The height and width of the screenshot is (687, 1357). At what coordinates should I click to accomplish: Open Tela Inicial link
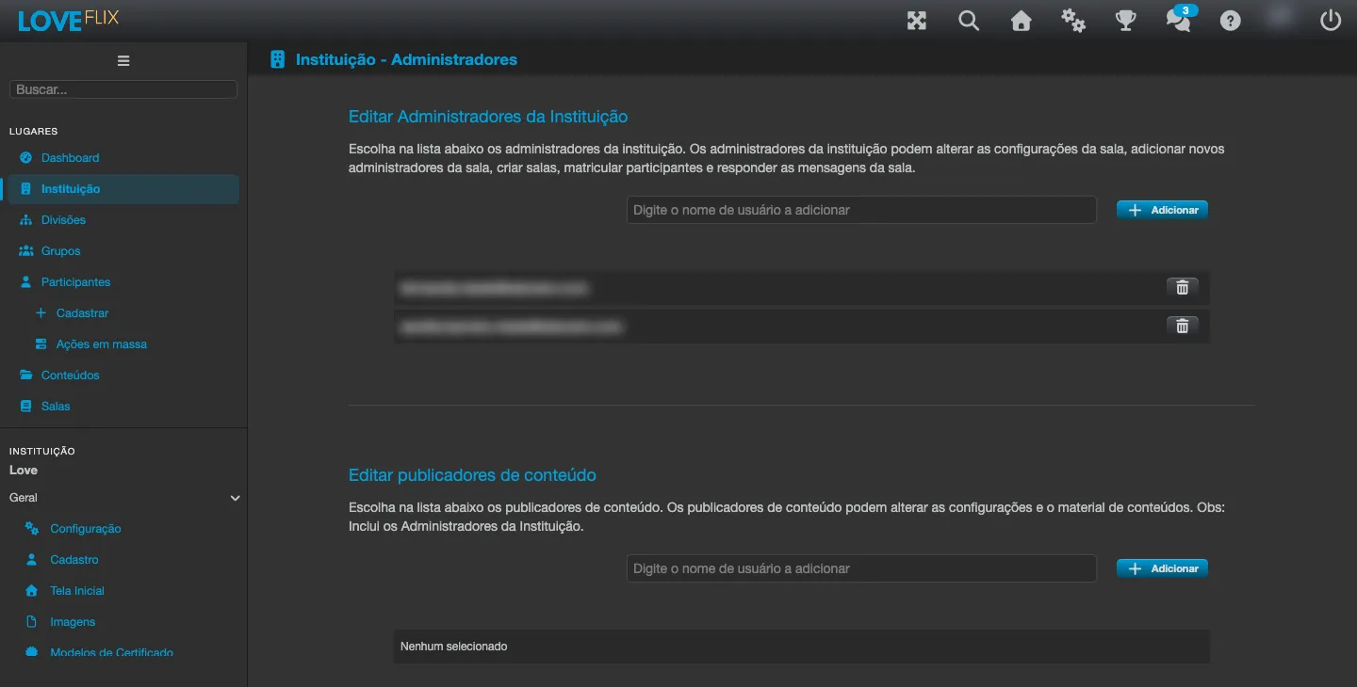[77, 591]
